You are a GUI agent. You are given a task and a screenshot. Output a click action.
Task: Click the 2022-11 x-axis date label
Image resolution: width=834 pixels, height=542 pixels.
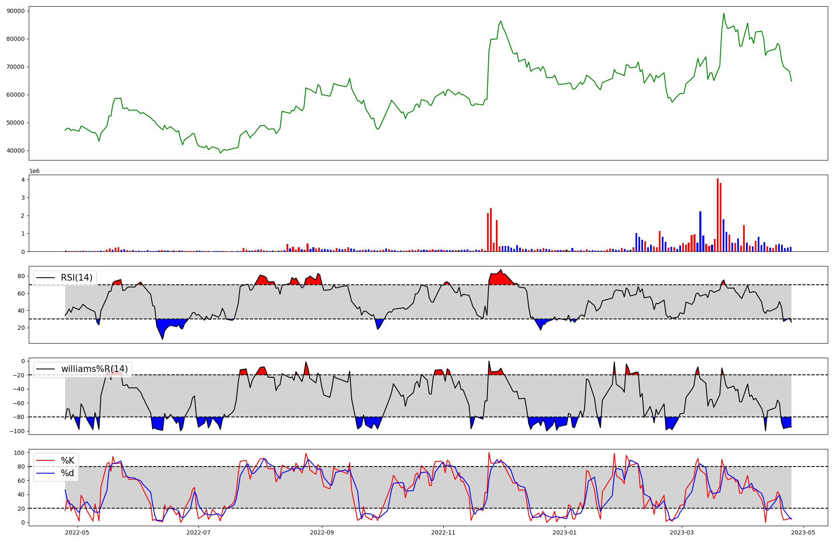[443, 532]
